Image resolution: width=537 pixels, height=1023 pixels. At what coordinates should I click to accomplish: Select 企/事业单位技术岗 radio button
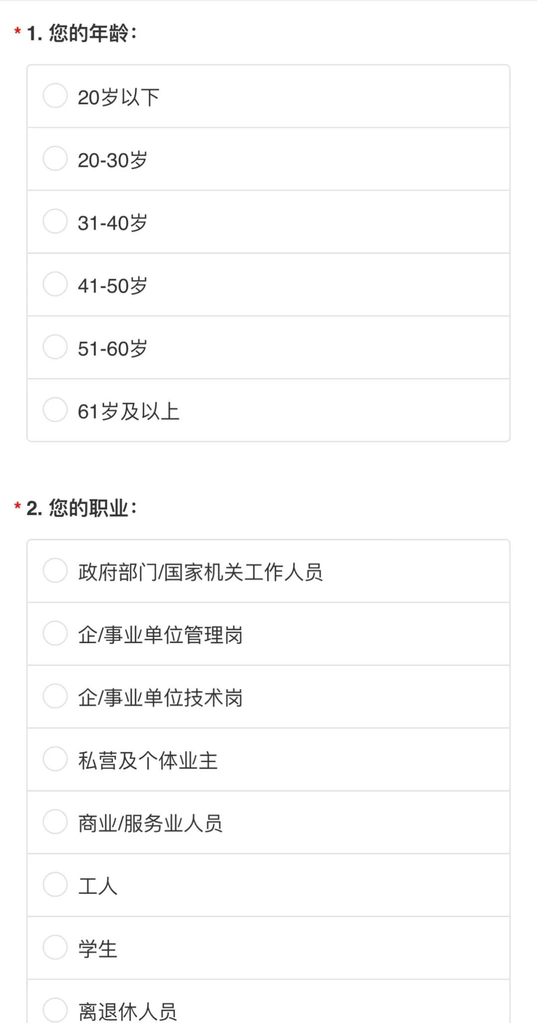[55, 696]
